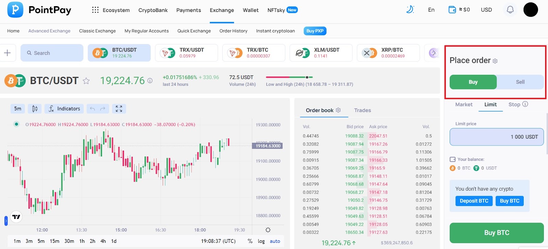Screen dimensions: 548x249
Task: Show info for the 19,224.76 price
Action: (150, 81)
